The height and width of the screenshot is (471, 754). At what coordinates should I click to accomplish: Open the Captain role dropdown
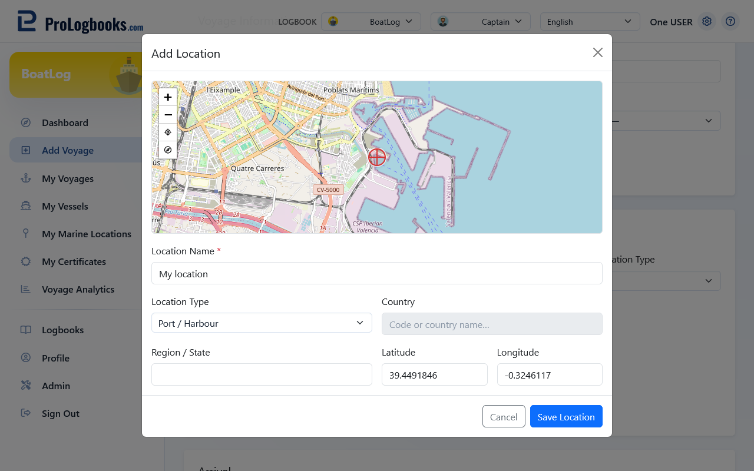coord(481,22)
